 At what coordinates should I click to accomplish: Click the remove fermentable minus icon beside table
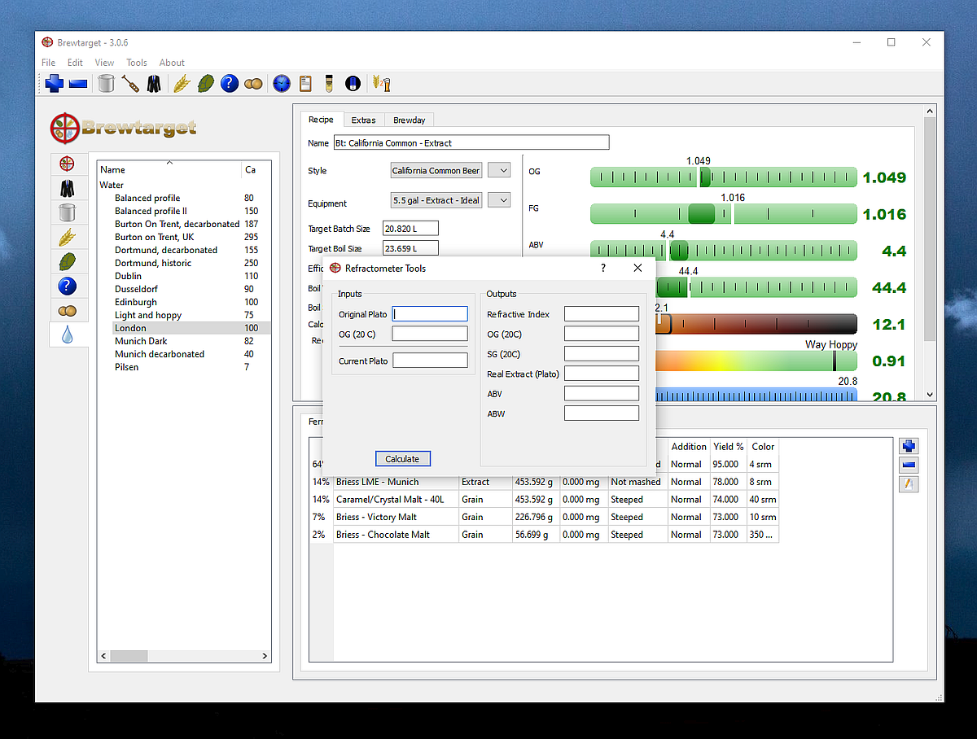point(909,465)
